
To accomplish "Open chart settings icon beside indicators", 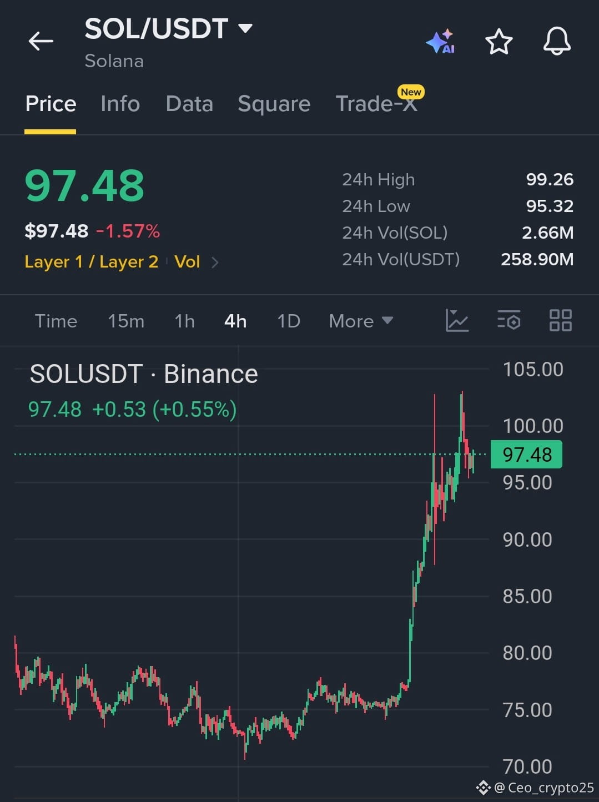I will pos(509,320).
